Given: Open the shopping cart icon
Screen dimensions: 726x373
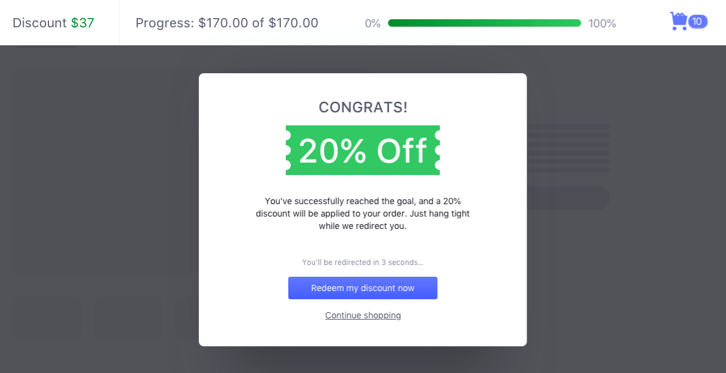Looking at the screenshot, I should [x=678, y=22].
